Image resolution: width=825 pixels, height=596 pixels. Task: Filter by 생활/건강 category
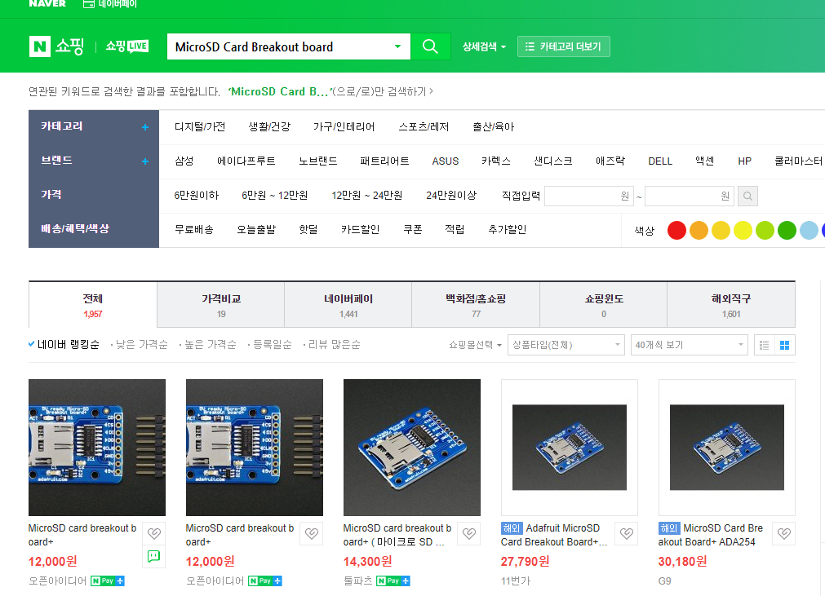click(269, 126)
